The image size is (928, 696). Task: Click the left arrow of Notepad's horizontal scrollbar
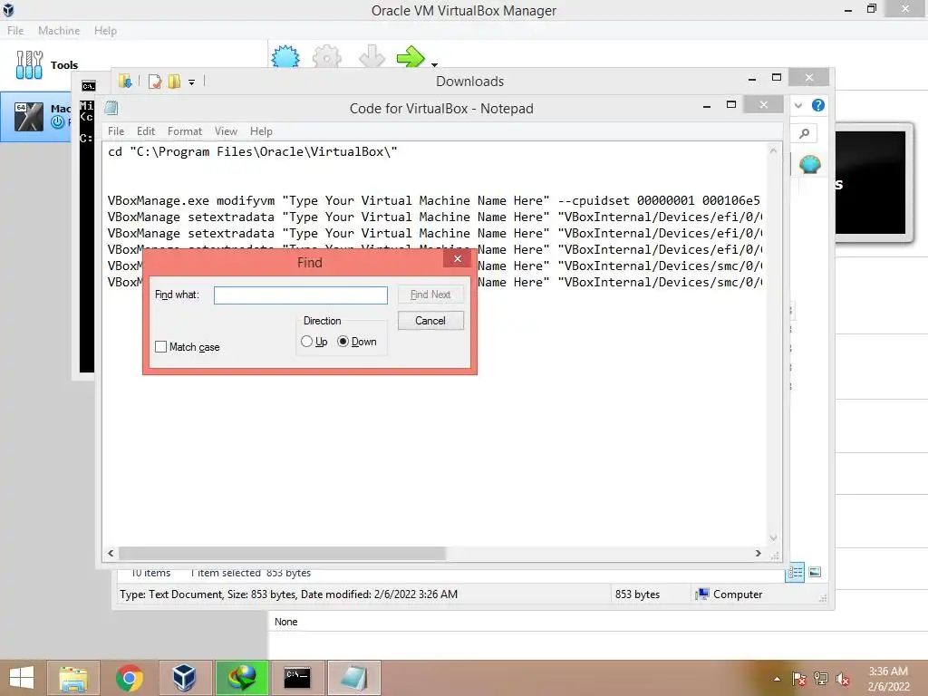[111, 554]
